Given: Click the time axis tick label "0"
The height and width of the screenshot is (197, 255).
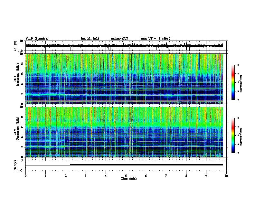Looking at the screenshot, I should [x=25, y=176].
